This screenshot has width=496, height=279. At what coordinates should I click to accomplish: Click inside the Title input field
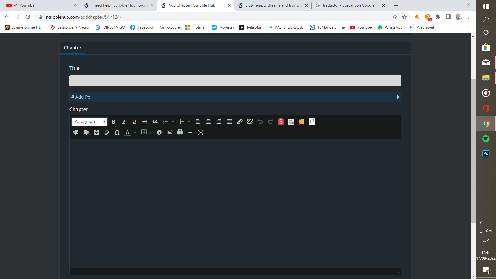click(235, 81)
